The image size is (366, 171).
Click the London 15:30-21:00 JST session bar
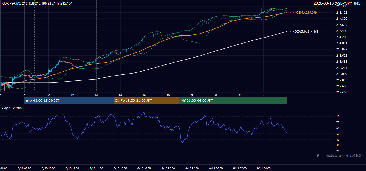(147, 101)
